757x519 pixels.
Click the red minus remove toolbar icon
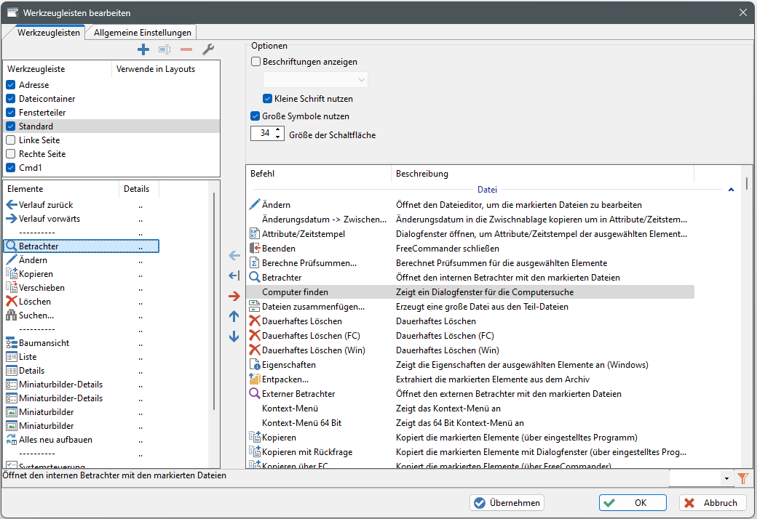(x=186, y=49)
